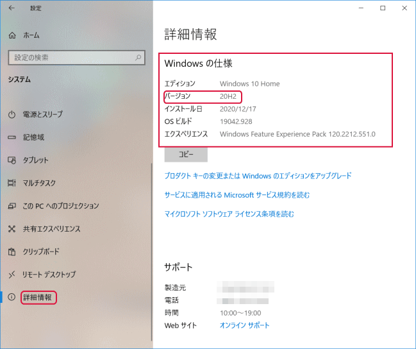This screenshot has height=349, width=416.
Task: Close the Settings window
Action: pos(404,8)
